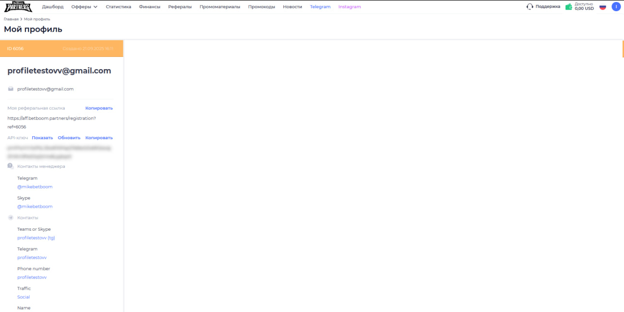
Task: Open the blue user avatar menu
Action: (616, 7)
